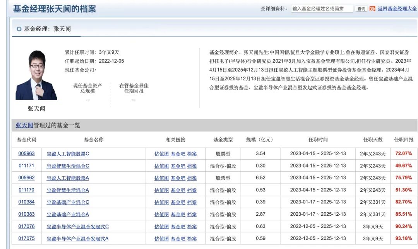Click the 85.51% return value
Image resolution: width=418 pixels, height=249 pixels.
pyautogui.click(x=404, y=214)
